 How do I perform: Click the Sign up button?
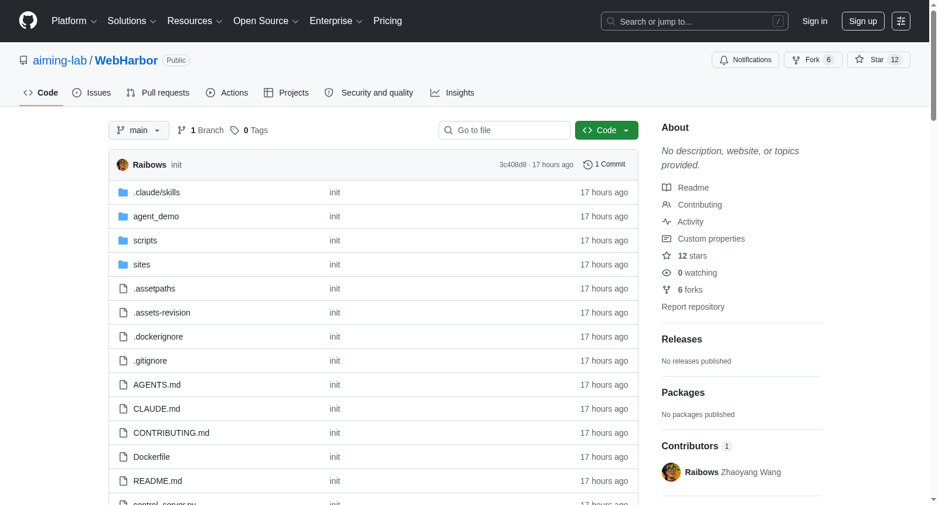pos(863,21)
